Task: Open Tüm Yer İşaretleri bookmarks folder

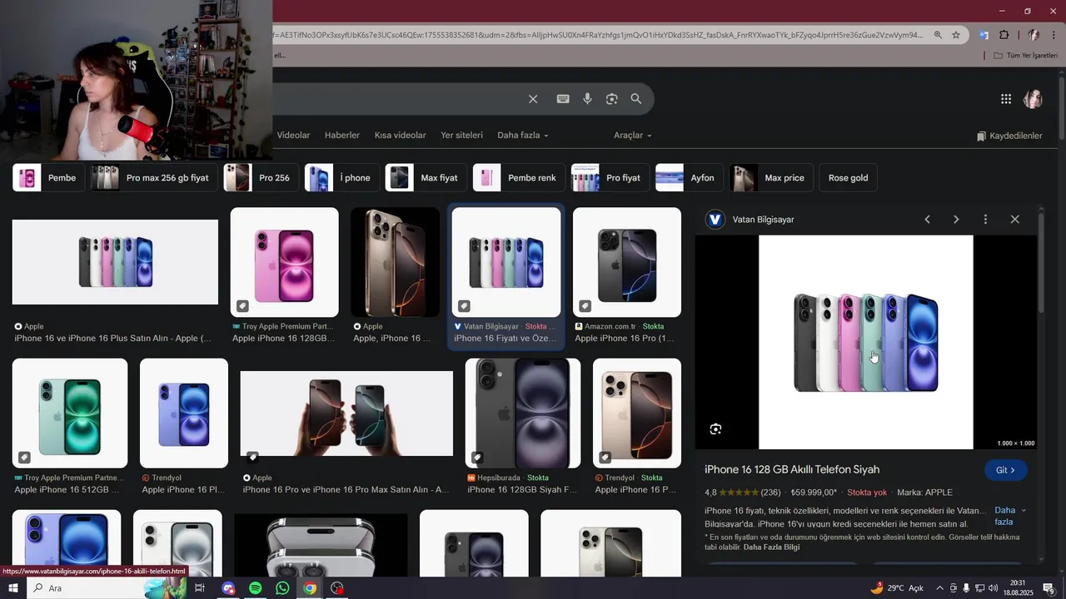Action: point(1026,56)
